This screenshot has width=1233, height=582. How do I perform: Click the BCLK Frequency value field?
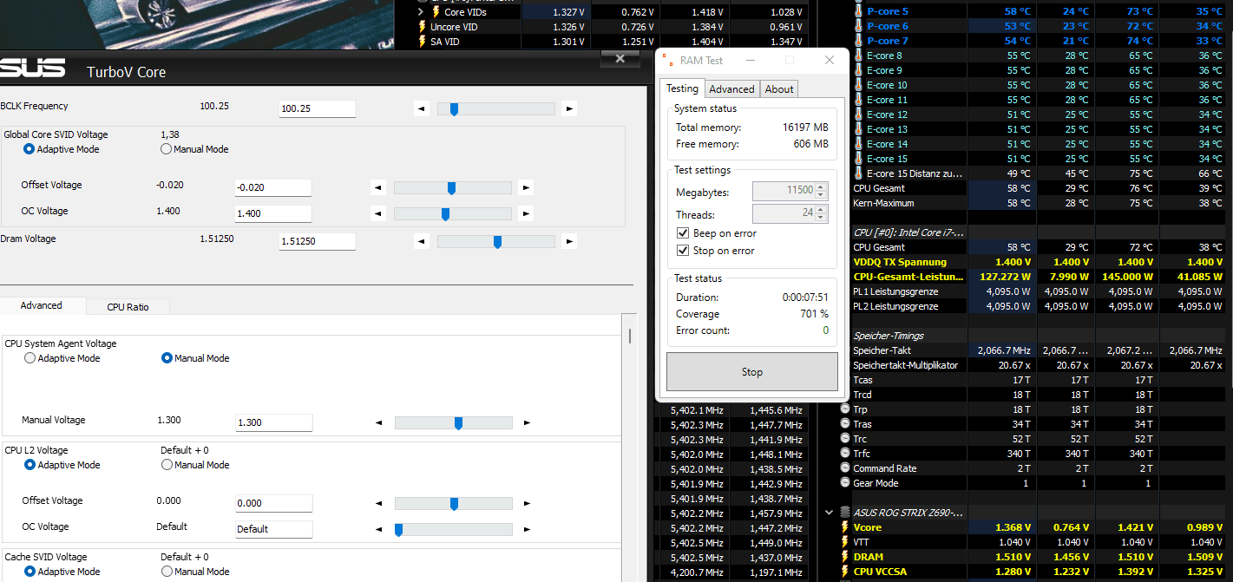click(318, 109)
